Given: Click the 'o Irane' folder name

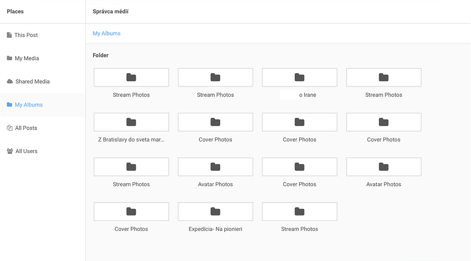Looking at the screenshot, I should (308, 95).
